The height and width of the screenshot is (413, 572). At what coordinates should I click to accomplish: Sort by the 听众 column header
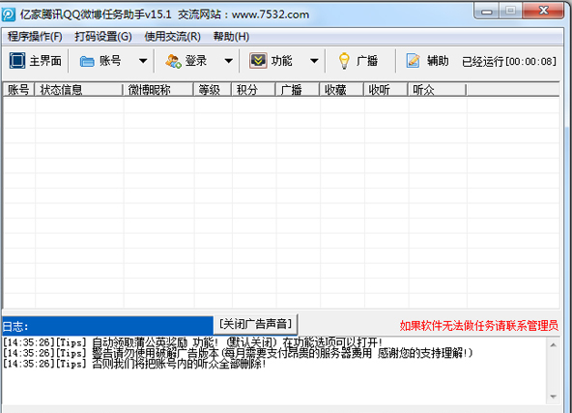click(x=437, y=89)
